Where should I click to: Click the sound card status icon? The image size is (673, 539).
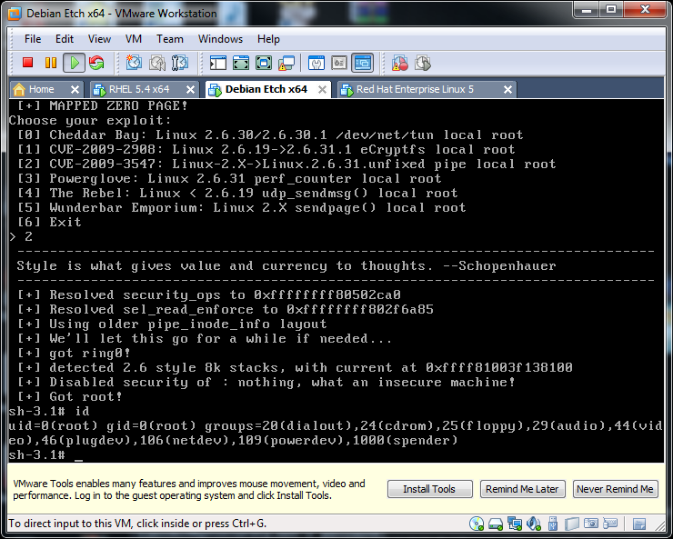pyautogui.click(x=534, y=524)
